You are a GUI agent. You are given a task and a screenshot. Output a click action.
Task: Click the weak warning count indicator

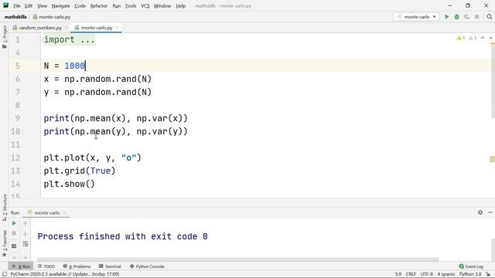[x=473, y=38]
